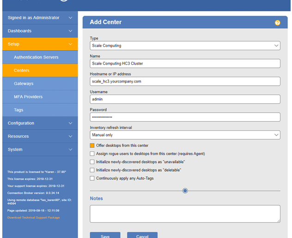Click the support license expires text
292x238 pixels.
pos(36,186)
